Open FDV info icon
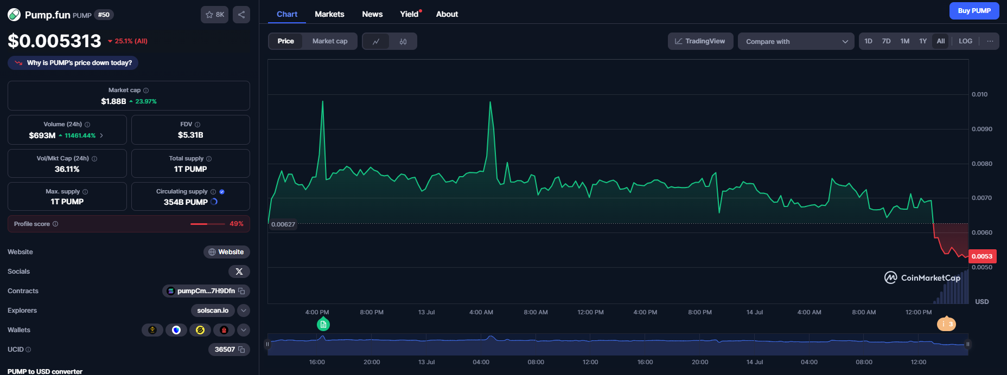This screenshot has width=1007, height=375. coord(197,125)
